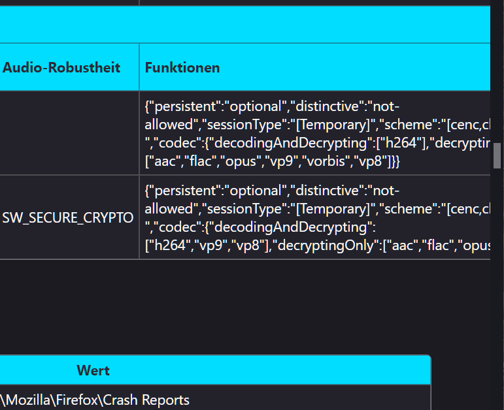Click the Audio-Robustheit column header

point(61,67)
